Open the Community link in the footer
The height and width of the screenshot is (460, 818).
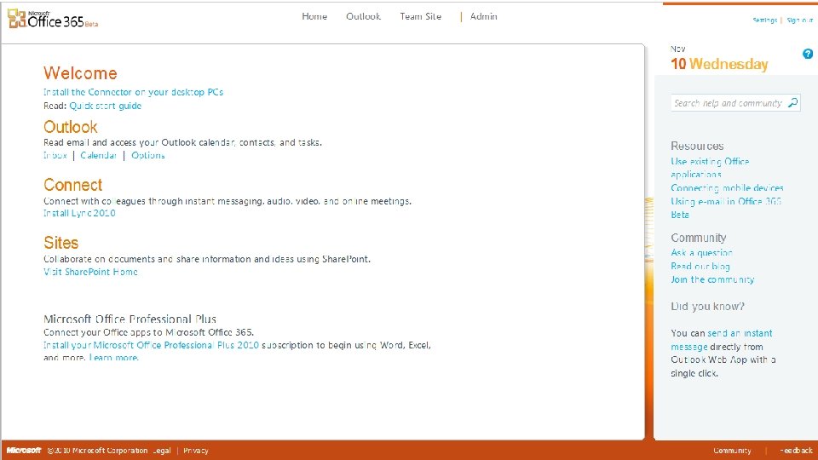[x=733, y=451]
